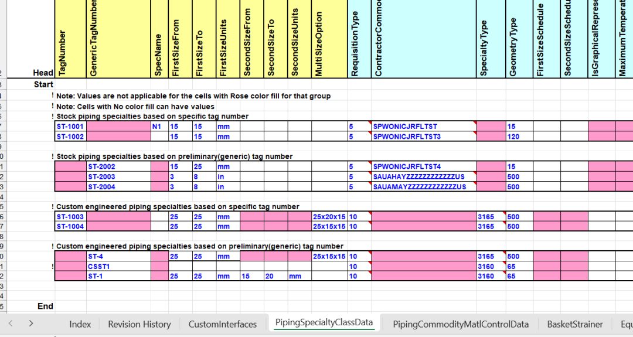Select SecondSizeTo column header

pyautogui.click(x=275, y=39)
